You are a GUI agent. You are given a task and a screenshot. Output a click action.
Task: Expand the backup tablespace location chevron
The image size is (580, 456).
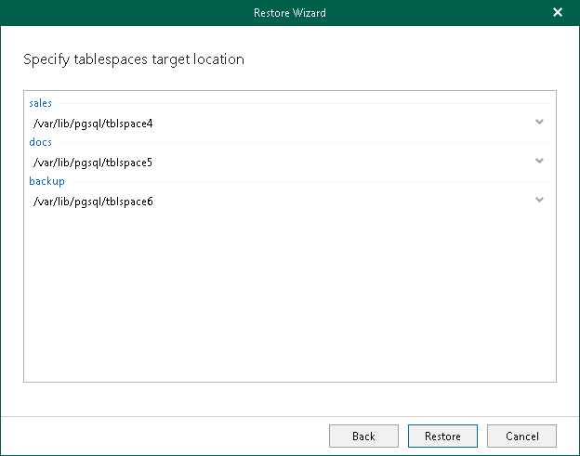(x=539, y=200)
